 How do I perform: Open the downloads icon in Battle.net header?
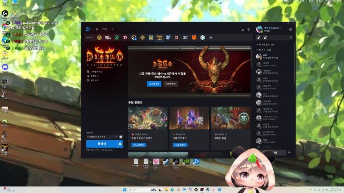[243, 29]
